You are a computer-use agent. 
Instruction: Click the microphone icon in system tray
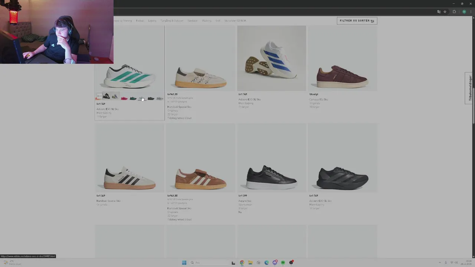click(446, 263)
